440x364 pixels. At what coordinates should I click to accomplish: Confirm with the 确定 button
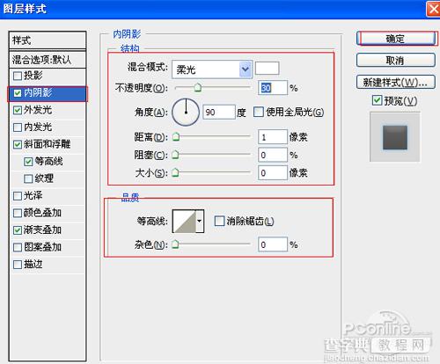pyautogui.click(x=396, y=39)
